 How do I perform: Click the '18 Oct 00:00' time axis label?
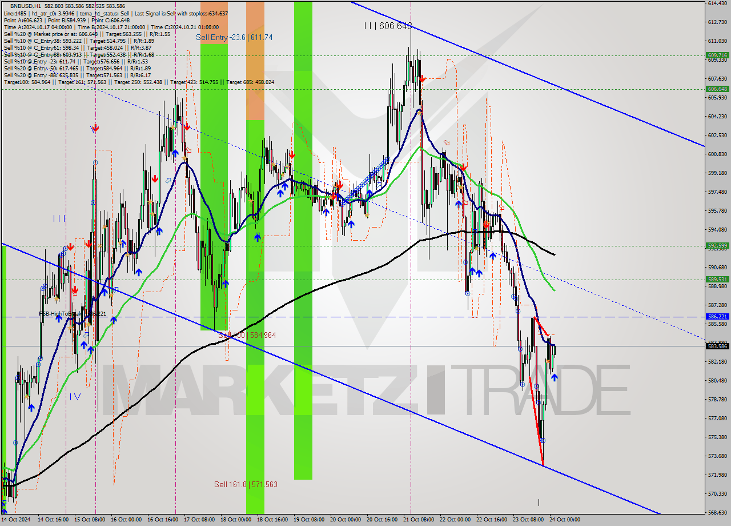[235, 520]
